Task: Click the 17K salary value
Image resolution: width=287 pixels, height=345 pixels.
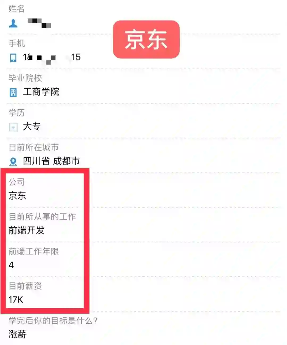Action: tap(16, 300)
